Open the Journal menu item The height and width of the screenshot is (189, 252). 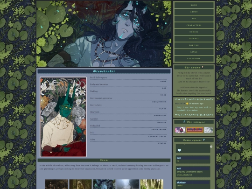(x=194, y=39)
